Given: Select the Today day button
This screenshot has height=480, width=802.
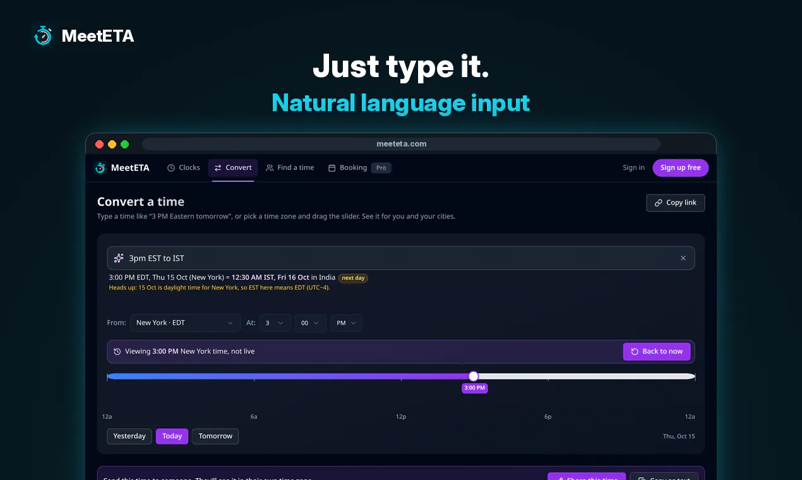Looking at the screenshot, I should (172, 436).
